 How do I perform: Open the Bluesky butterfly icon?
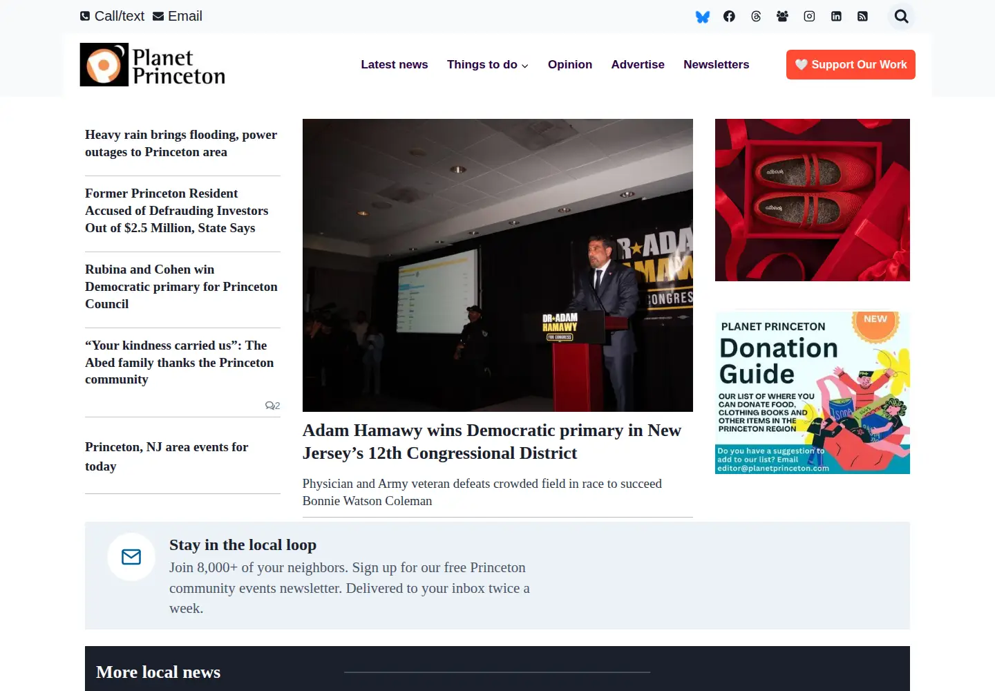(703, 17)
